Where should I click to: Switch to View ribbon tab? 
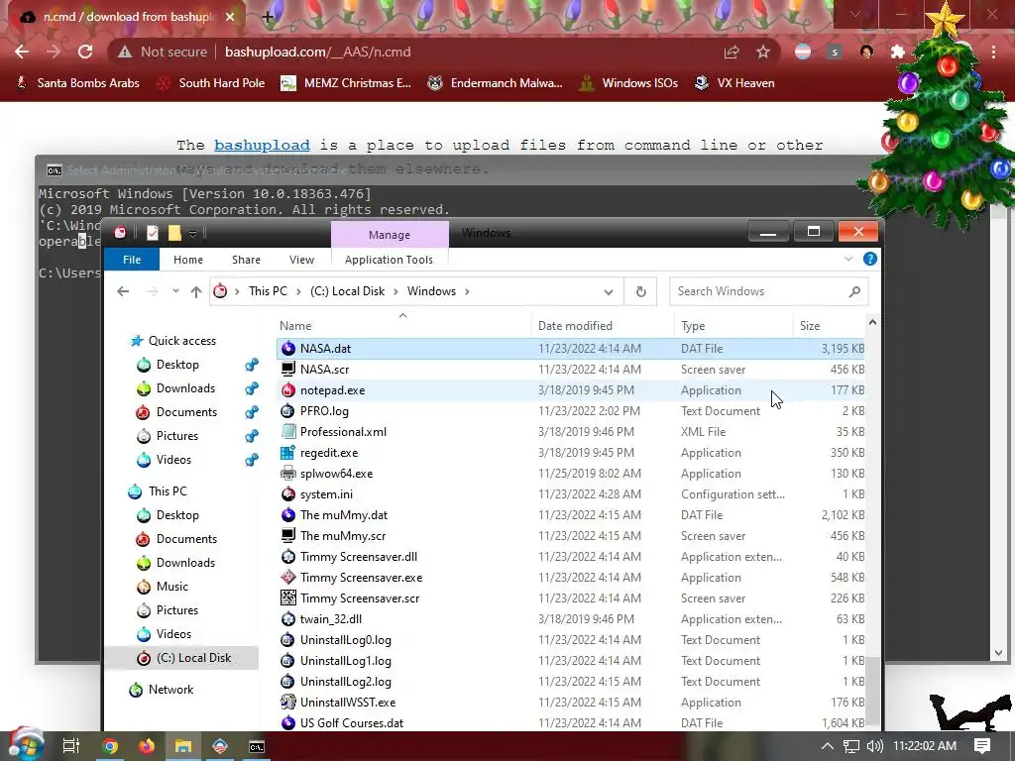[301, 260]
